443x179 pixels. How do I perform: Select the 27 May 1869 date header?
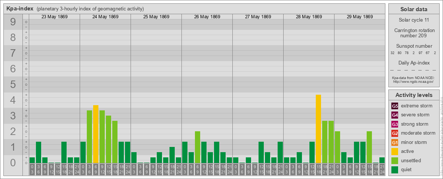(x=258, y=17)
